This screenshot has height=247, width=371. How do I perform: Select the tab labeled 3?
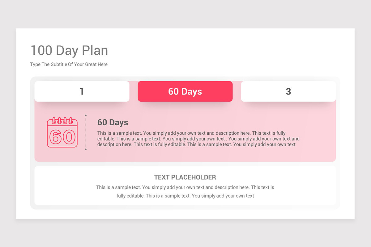288,91
